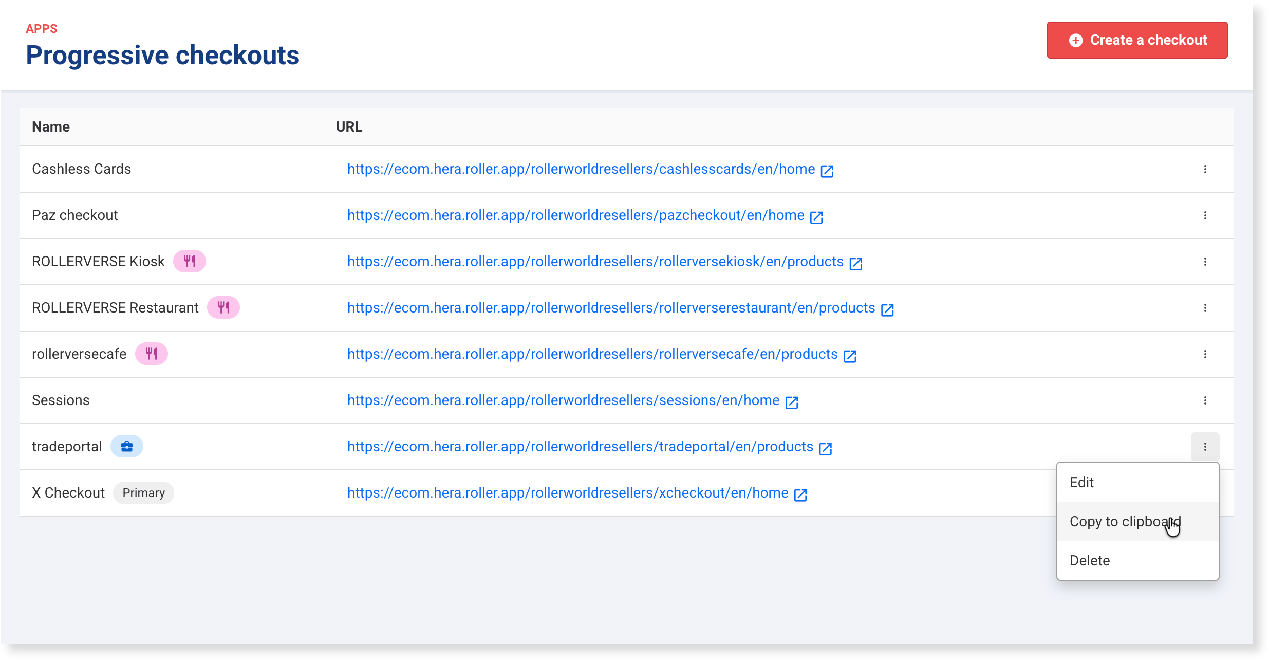
Task: Click the food badge icon beside rollerversecafe
Action: (x=152, y=354)
